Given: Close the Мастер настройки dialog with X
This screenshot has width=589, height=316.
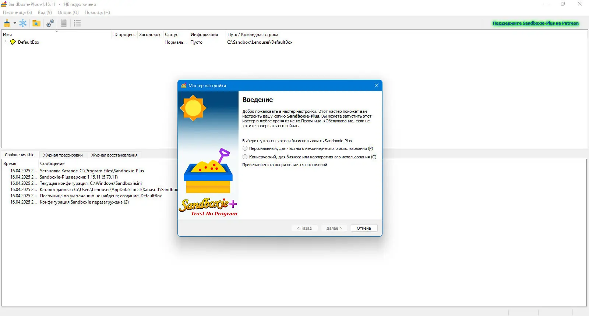Looking at the screenshot, I should (x=376, y=85).
